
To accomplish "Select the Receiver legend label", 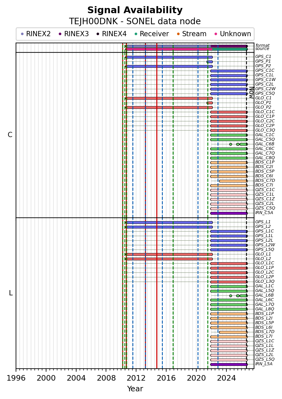I will coord(155,34).
